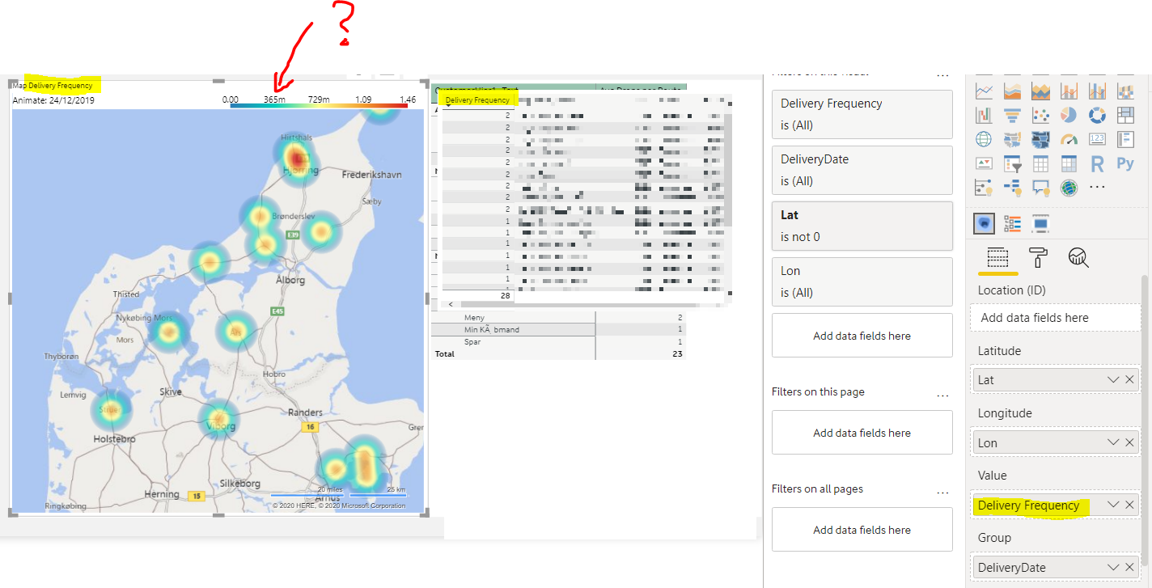Select the Funnel chart visual
This screenshot has height=588, width=1152.
pyautogui.click(x=1012, y=116)
